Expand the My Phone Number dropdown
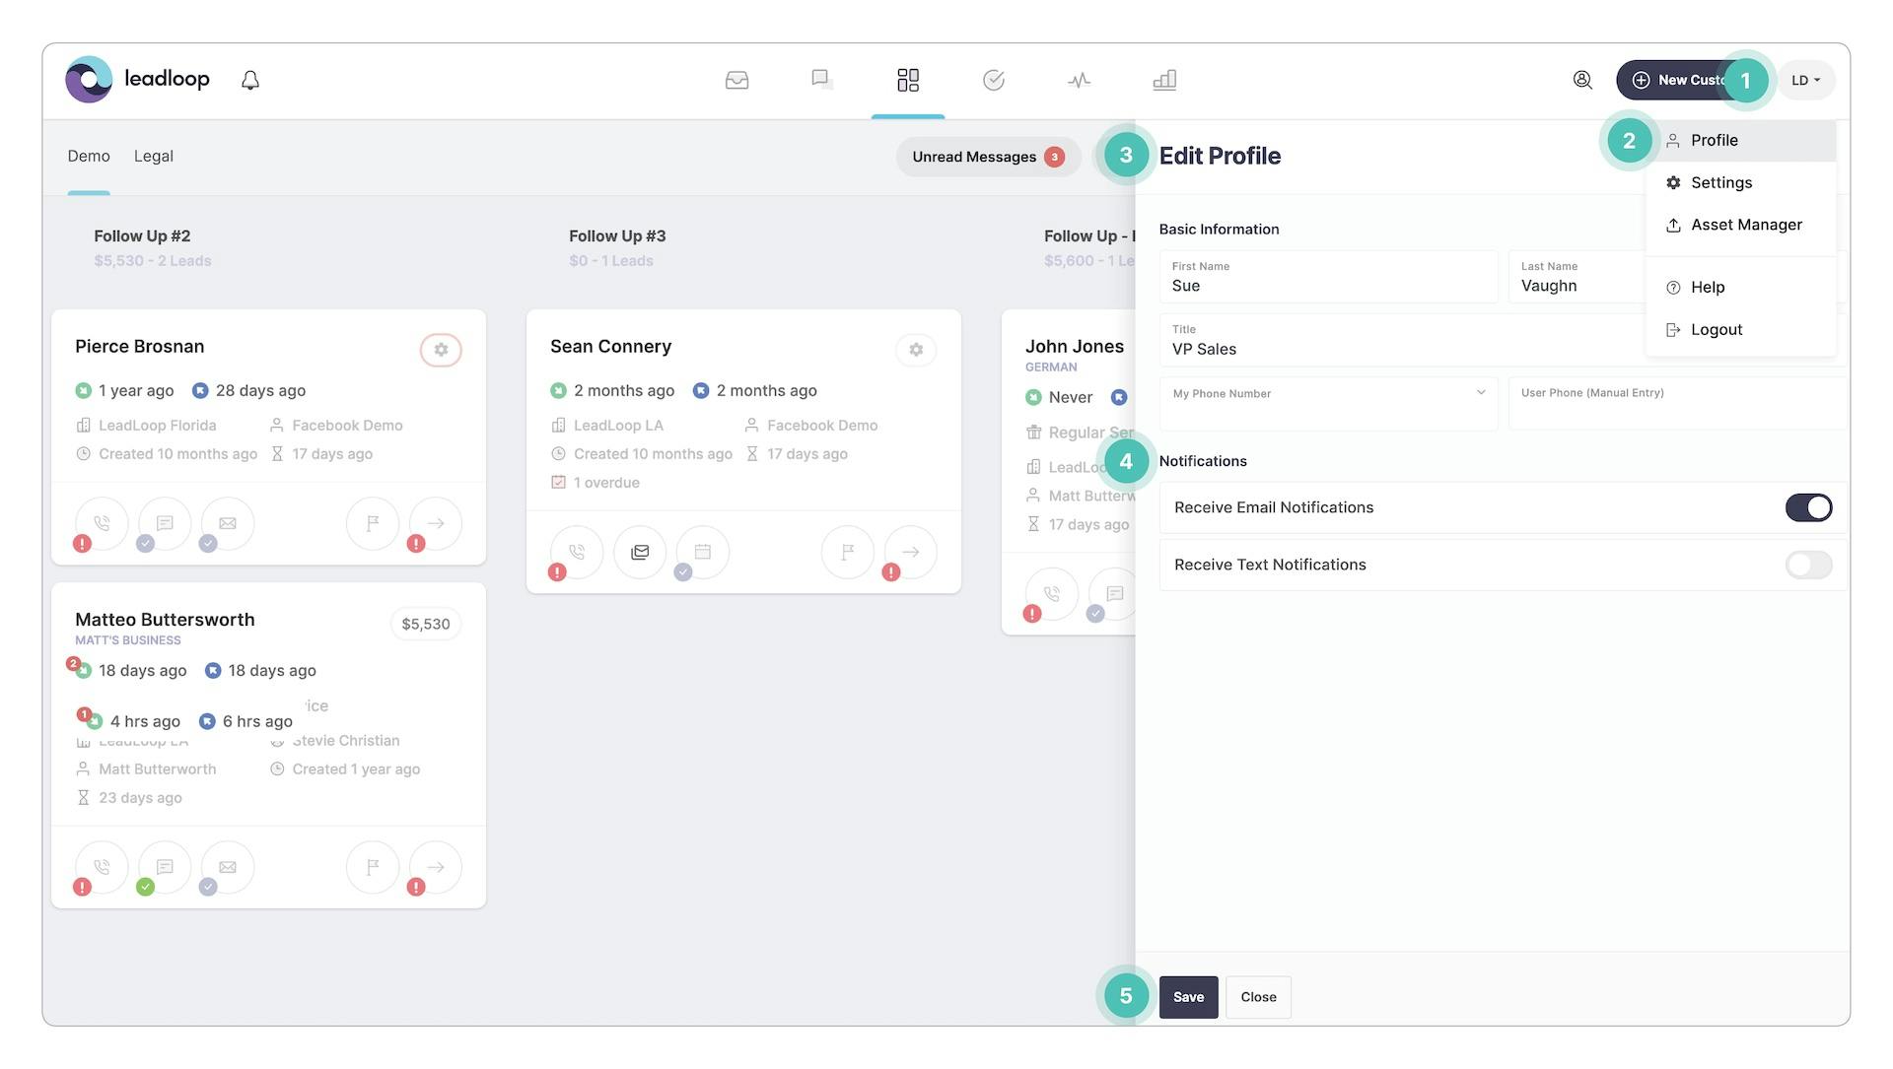Viewport: 1893px width, 1069px height. point(1328,404)
